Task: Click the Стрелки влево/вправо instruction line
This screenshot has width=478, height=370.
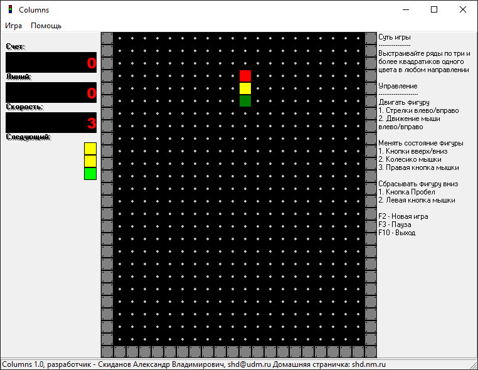Action: click(418, 110)
